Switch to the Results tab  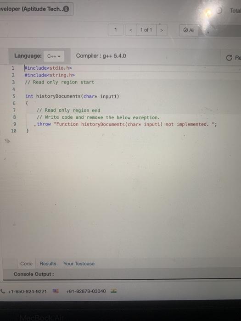click(x=48, y=264)
